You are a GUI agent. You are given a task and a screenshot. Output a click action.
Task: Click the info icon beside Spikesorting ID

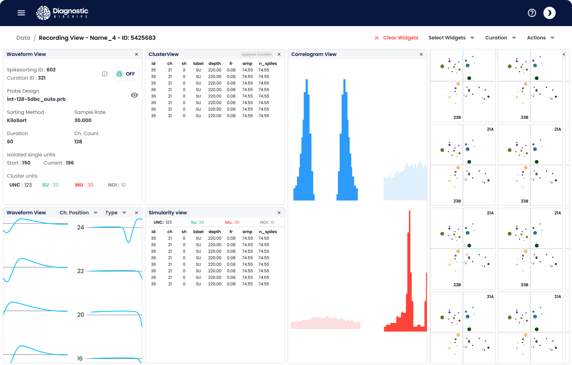104,74
